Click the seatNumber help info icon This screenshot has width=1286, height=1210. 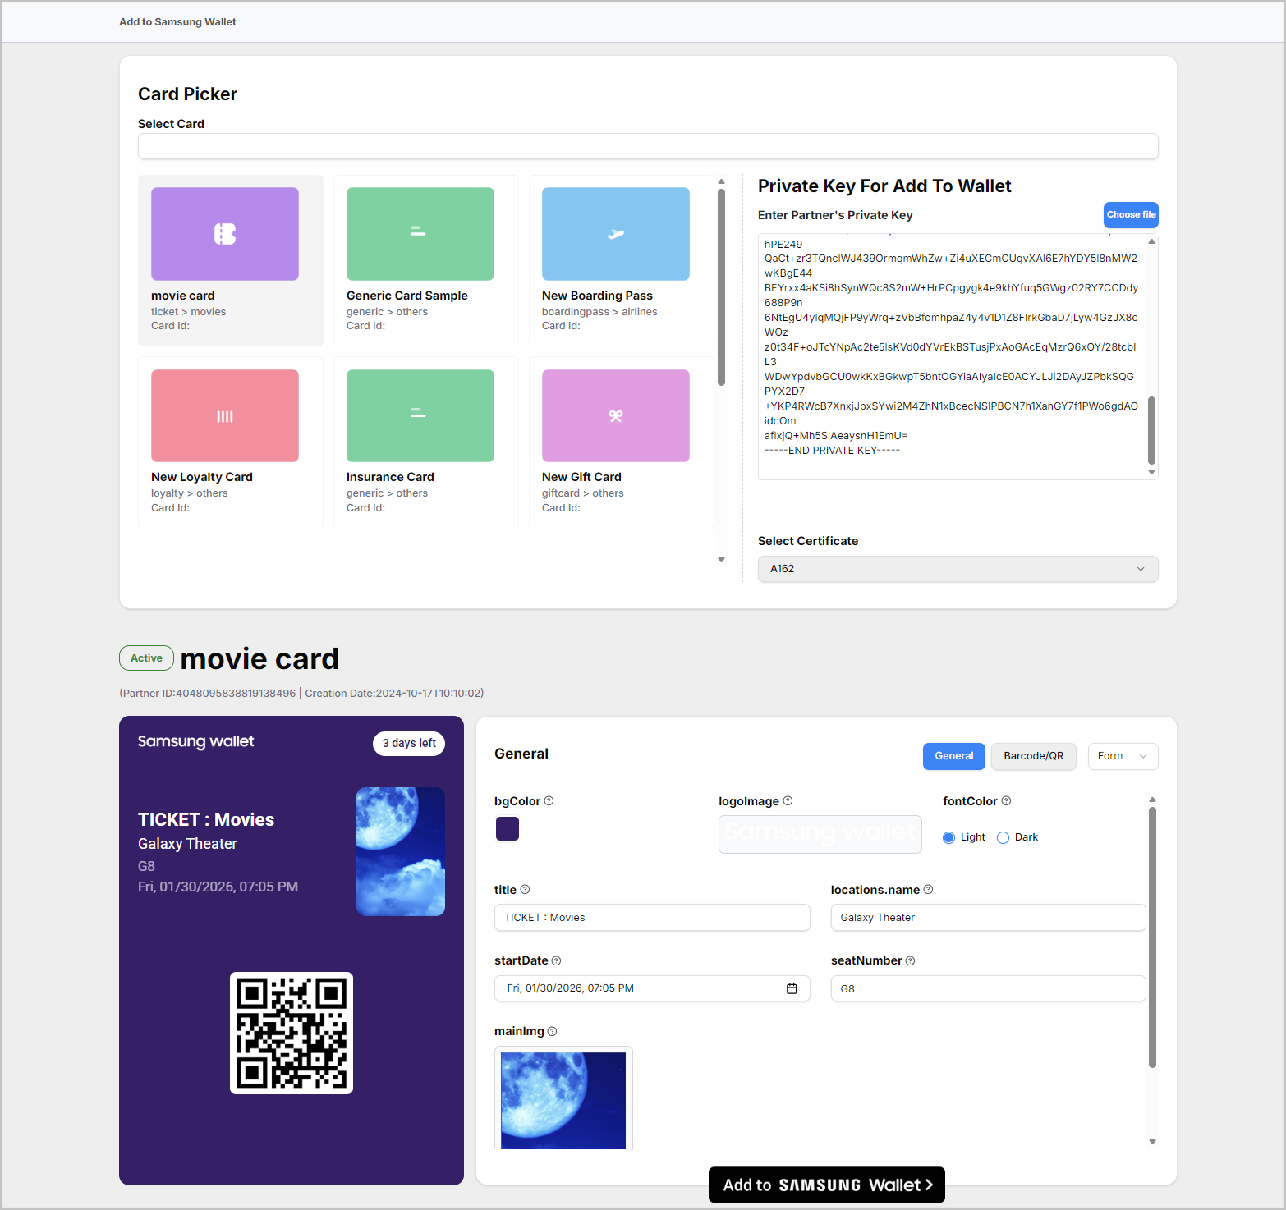(910, 960)
